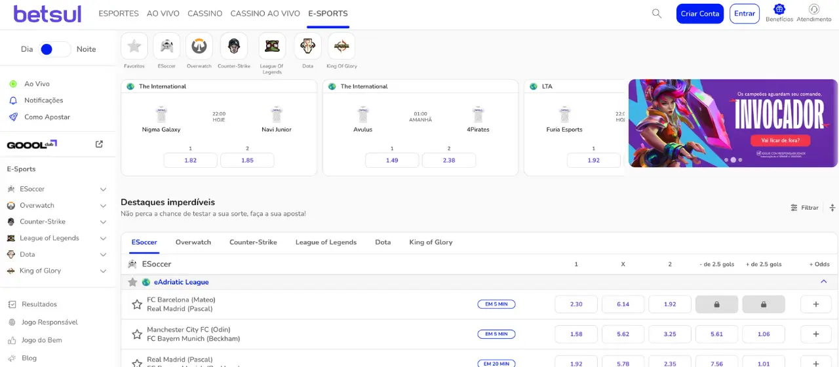Open the Benefícios icon
Image resolution: width=839 pixels, height=367 pixels.
(779, 9)
